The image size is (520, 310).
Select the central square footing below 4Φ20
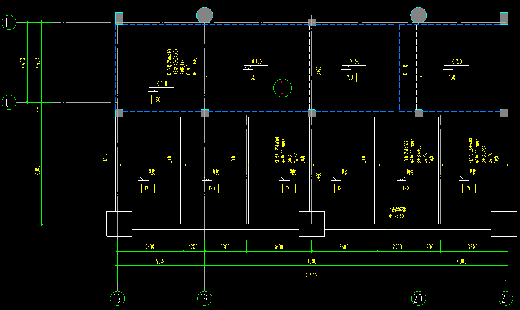coord(311,224)
